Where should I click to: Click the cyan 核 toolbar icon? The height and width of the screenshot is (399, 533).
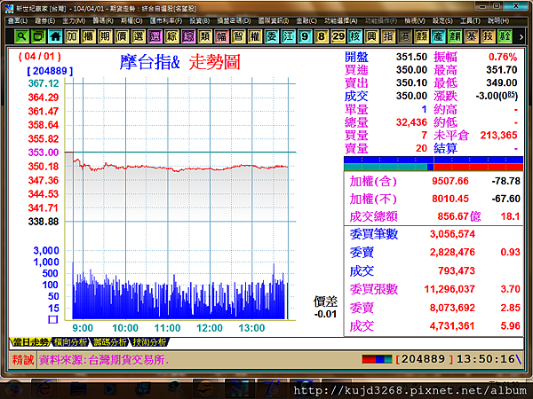tap(354, 36)
